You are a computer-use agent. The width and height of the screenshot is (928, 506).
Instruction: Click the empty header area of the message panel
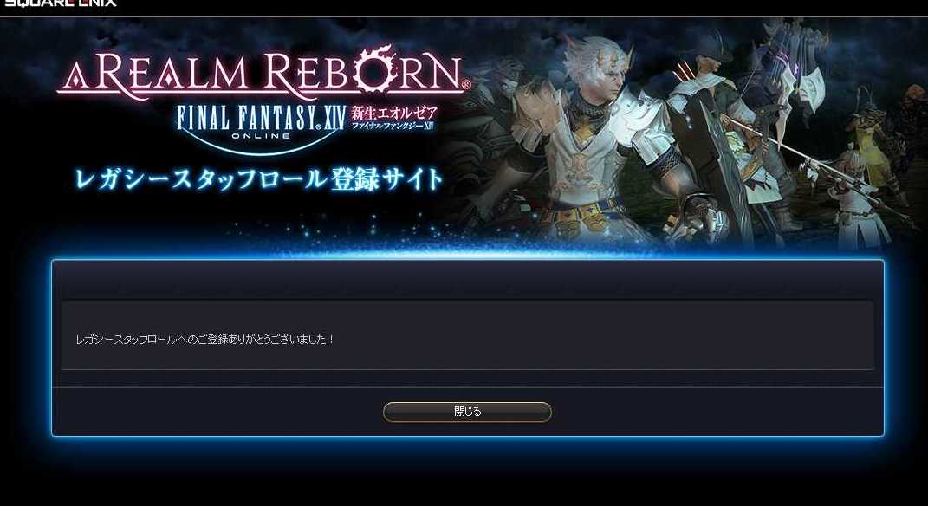pyautogui.click(x=468, y=281)
